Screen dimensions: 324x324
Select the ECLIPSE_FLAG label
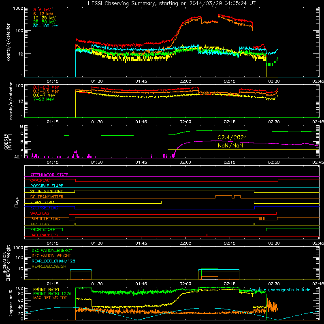[x=44, y=208]
